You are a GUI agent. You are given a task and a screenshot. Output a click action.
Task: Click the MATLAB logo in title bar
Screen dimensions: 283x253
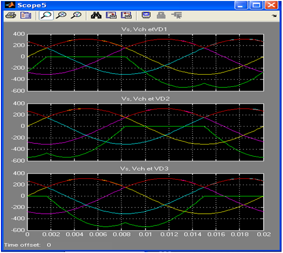point(10,5)
